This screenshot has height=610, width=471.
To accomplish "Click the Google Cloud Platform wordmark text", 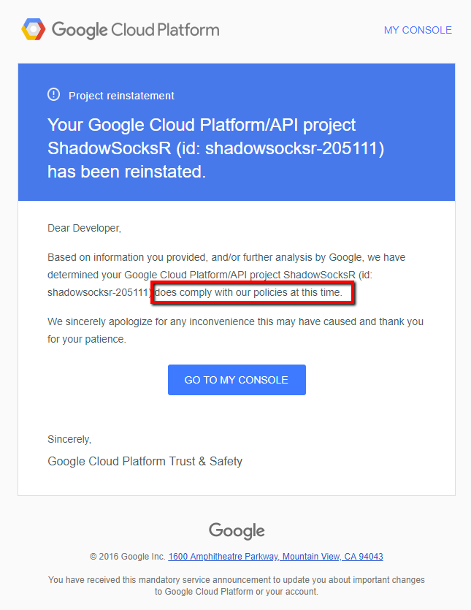I will (135, 30).
